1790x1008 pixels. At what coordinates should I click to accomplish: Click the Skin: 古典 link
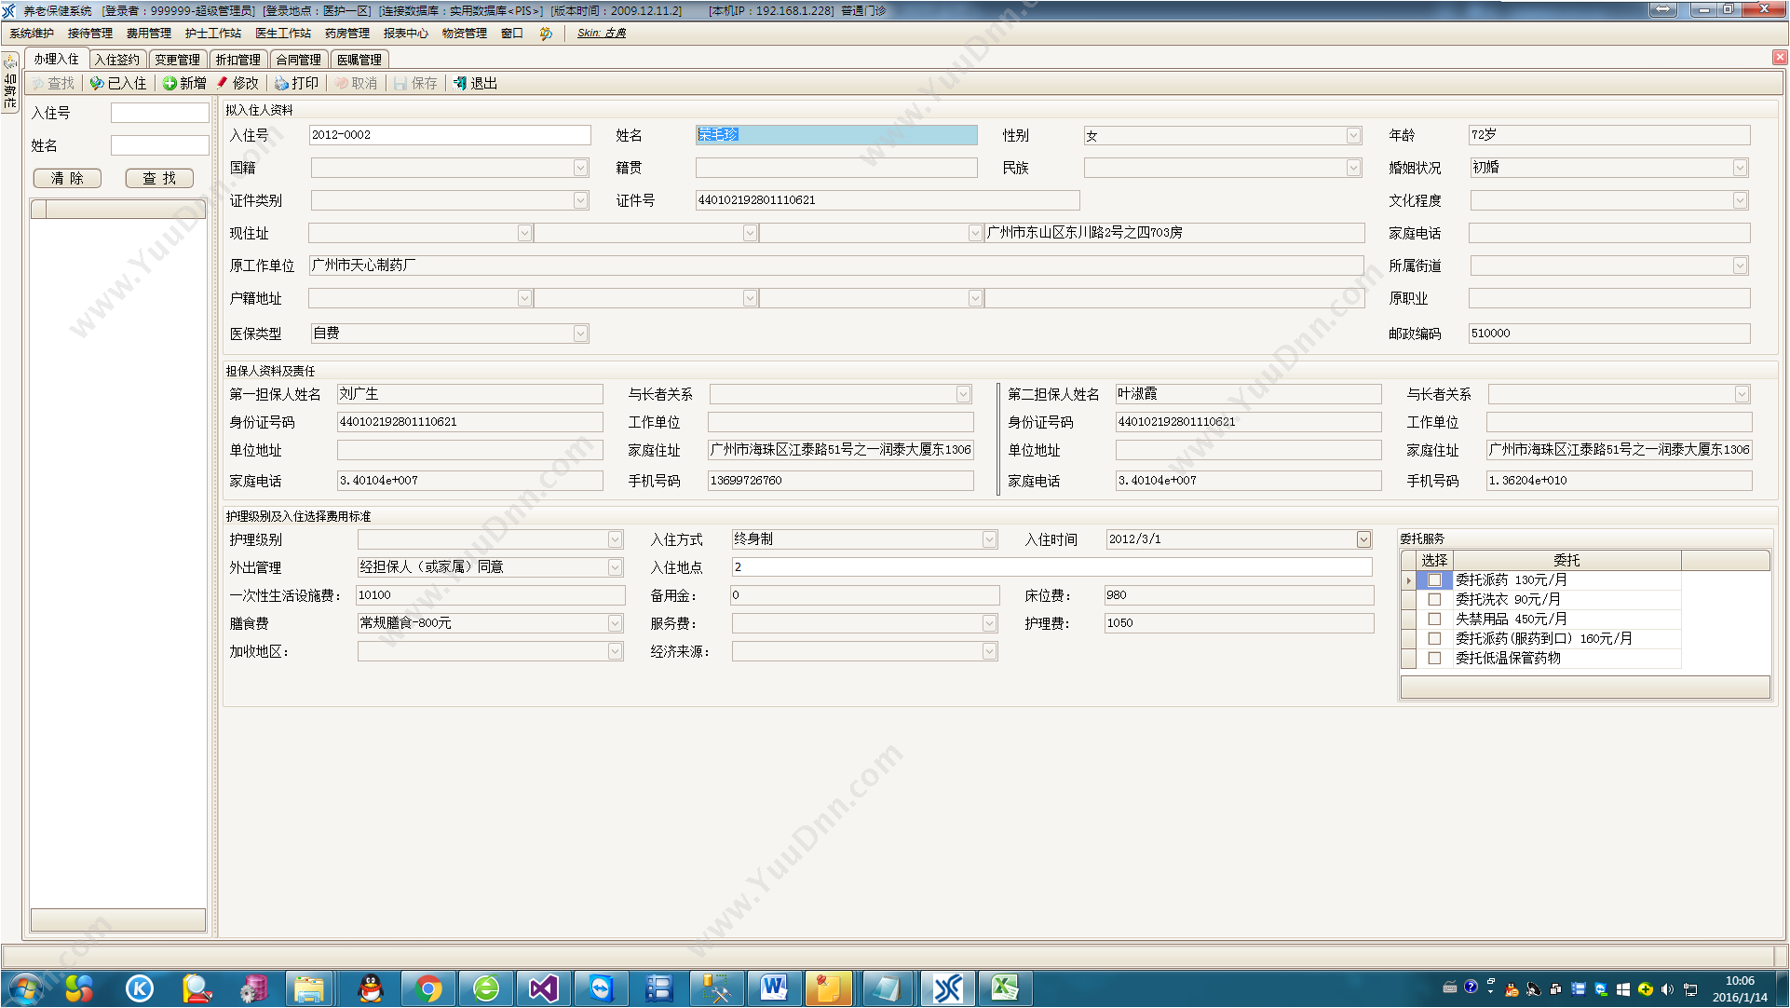602,34
